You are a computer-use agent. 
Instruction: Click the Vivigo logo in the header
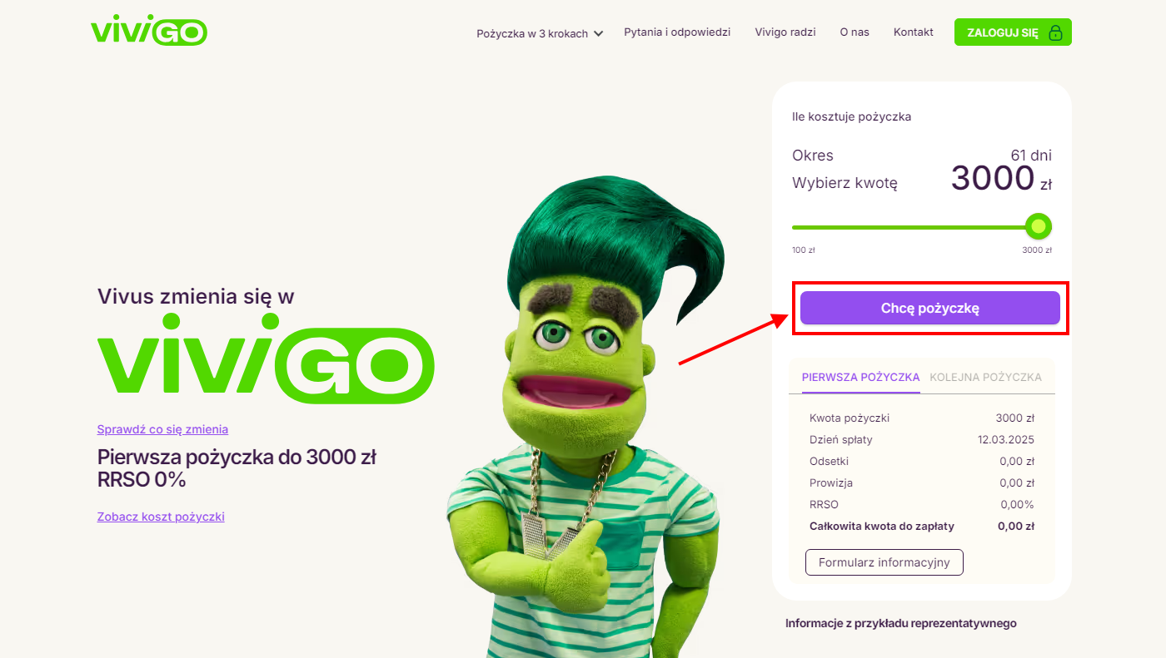(x=149, y=32)
